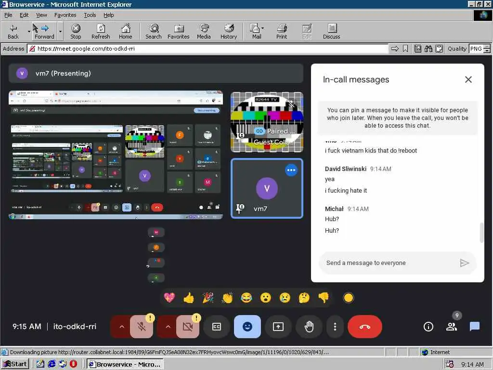Close the In-call messages panel
Viewport: 493px width, 370px height.
(468, 79)
